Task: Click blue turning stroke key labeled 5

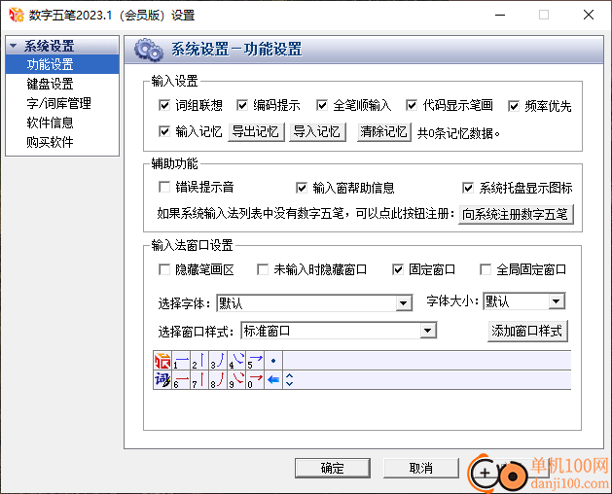Action: point(255,361)
